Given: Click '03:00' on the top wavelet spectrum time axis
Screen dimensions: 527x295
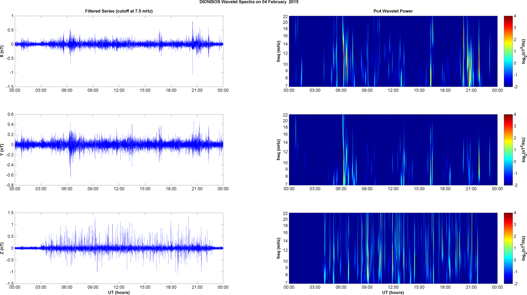Looking at the screenshot, I should pos(315,91).
